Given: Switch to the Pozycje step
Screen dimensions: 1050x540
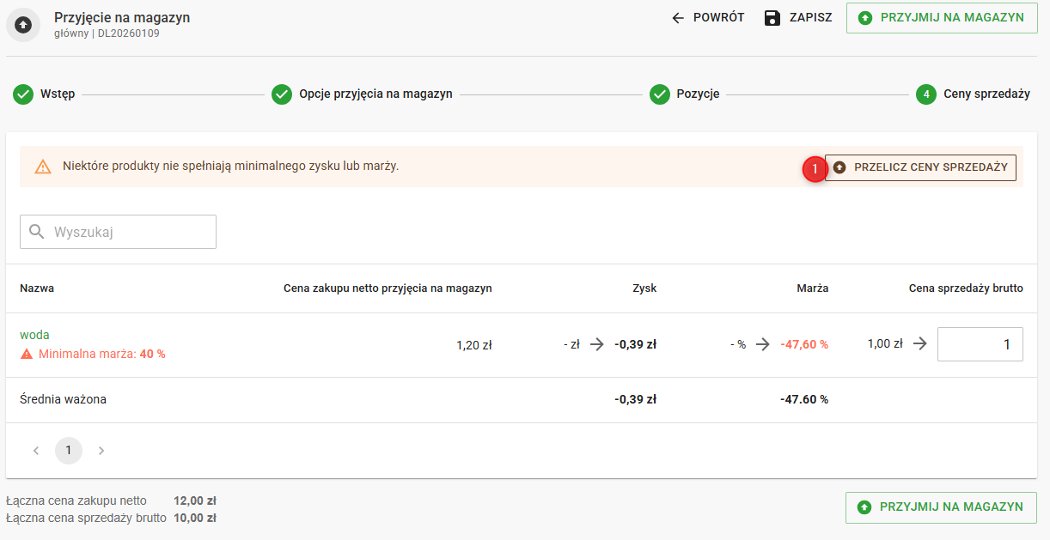Looking at the screenshot, I should 697,94.
